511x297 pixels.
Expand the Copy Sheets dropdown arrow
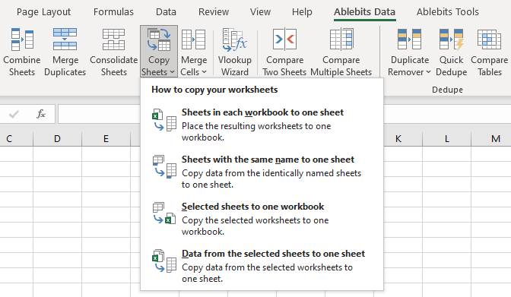coord(172,72)
